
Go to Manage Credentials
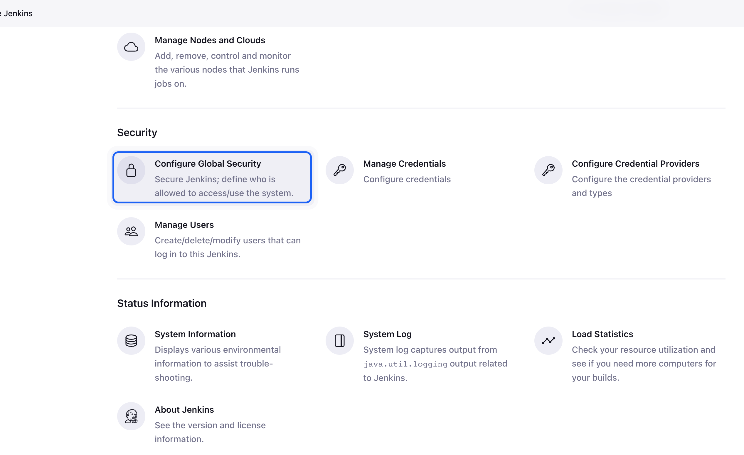pos(404,163)
